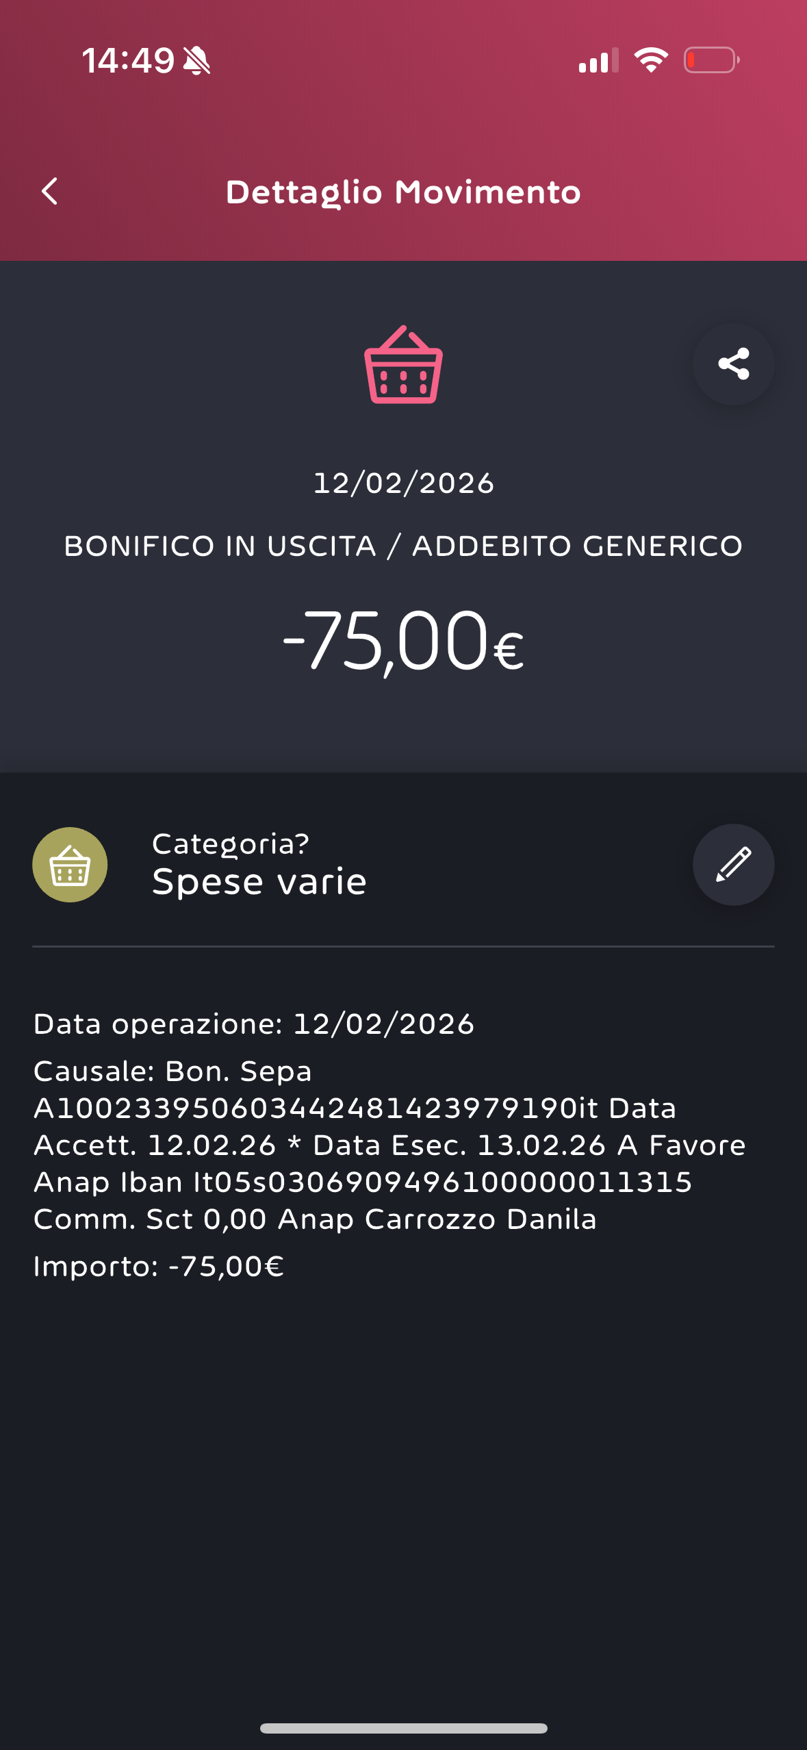Tap the pink shopping basket icon
The image size is (807, 1750).
click(x=403, y=366)
